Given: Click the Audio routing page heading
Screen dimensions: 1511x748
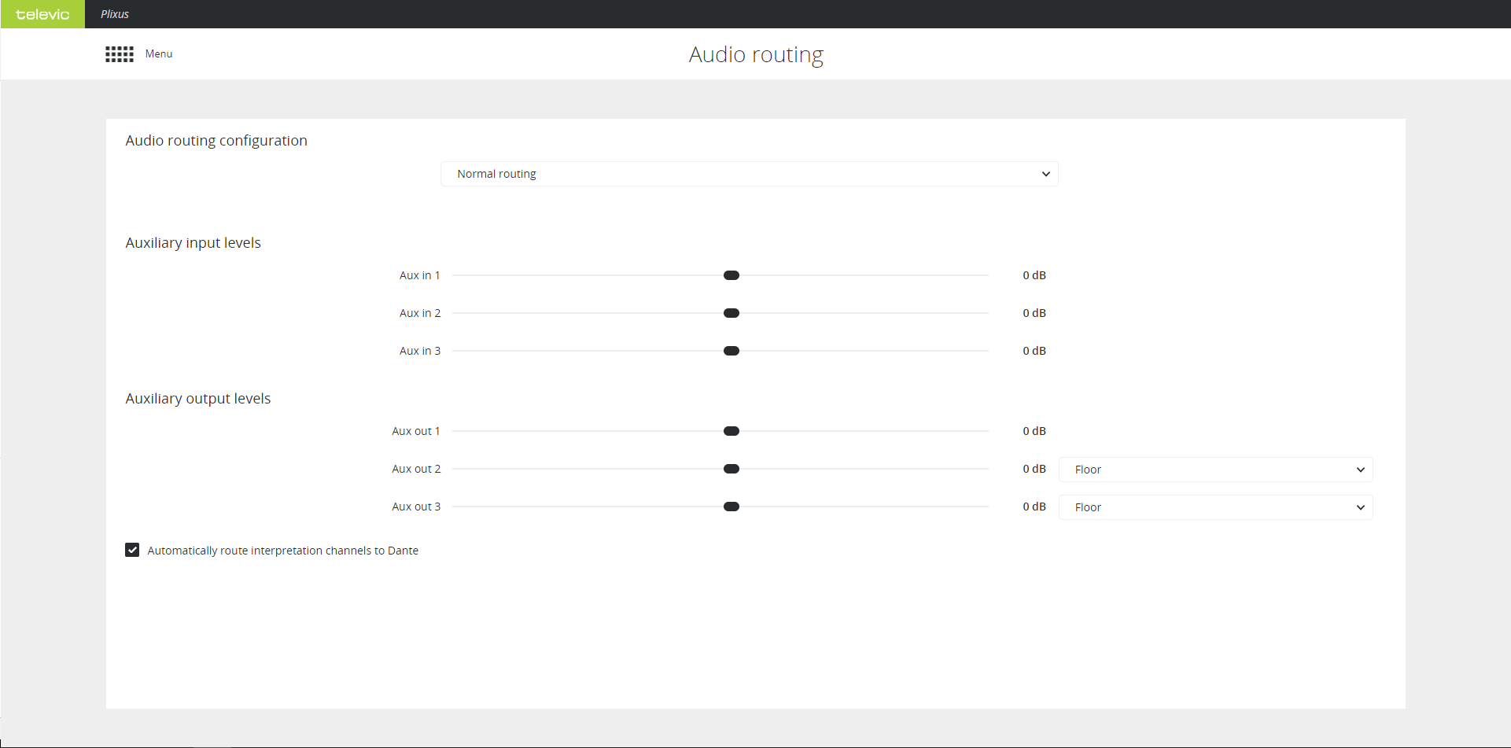Looking at the screenshot, I should tap(756, 54).
